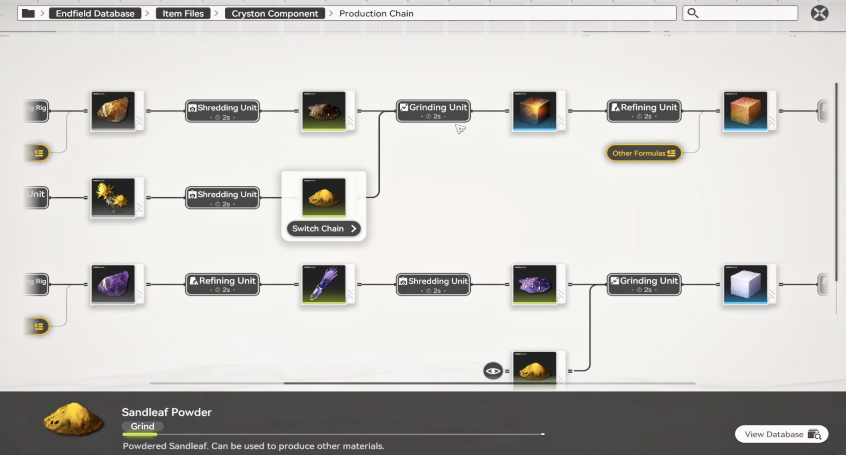Click the View Database button
The width and height of the screenshot is (846, 455).
(x=781, y=434)
